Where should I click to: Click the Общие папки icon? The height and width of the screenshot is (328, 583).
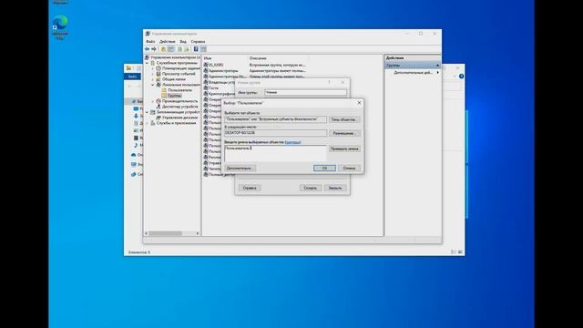[x=159, y=79]
